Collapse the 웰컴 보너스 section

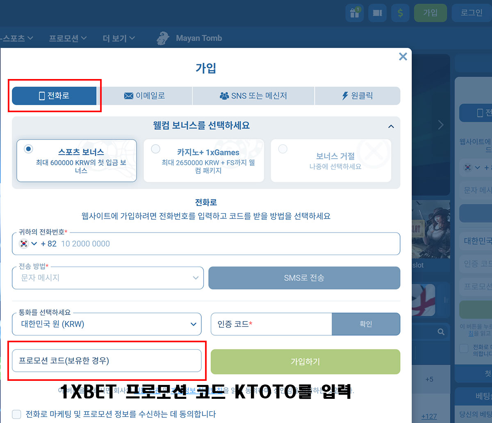pyautogui.click(x=391, y=126)
